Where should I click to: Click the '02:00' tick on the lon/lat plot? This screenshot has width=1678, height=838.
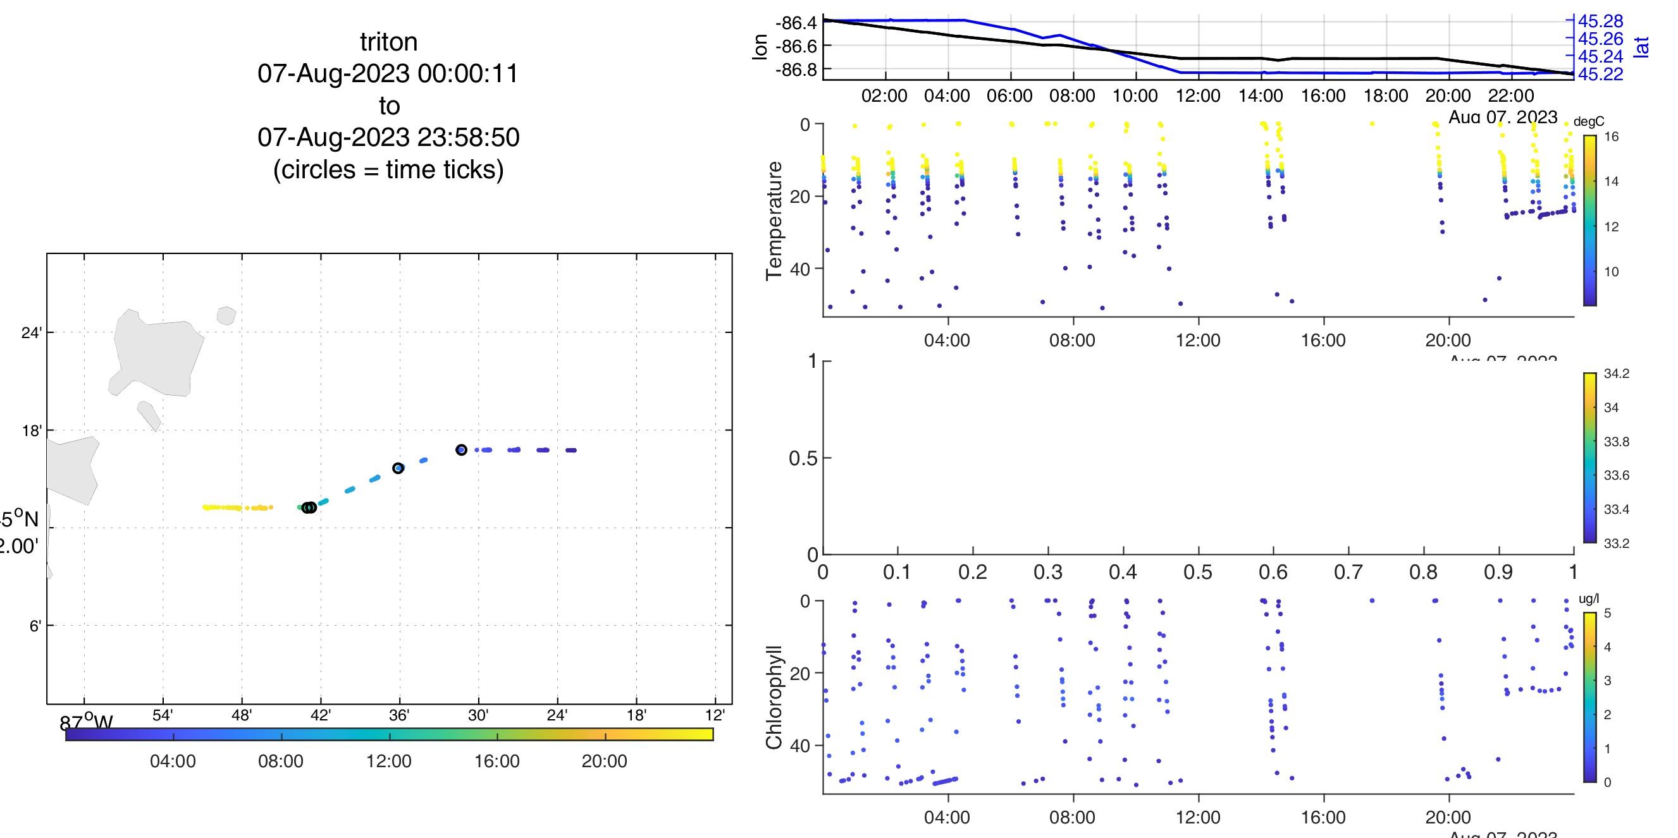[x=884, y=95]
